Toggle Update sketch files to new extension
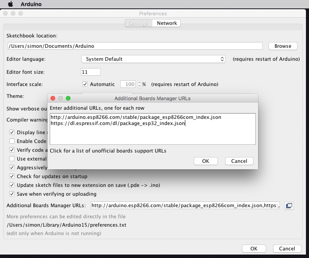The image size is (309, 258). click(x=12, y=185)
